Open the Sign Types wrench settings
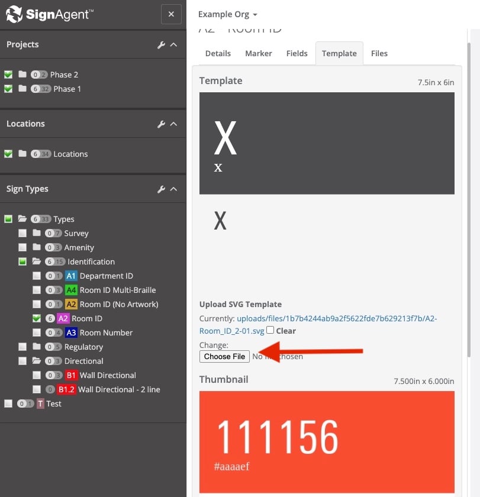The height and width of the screenshot is (497, 480). click(x=161, y=189)
